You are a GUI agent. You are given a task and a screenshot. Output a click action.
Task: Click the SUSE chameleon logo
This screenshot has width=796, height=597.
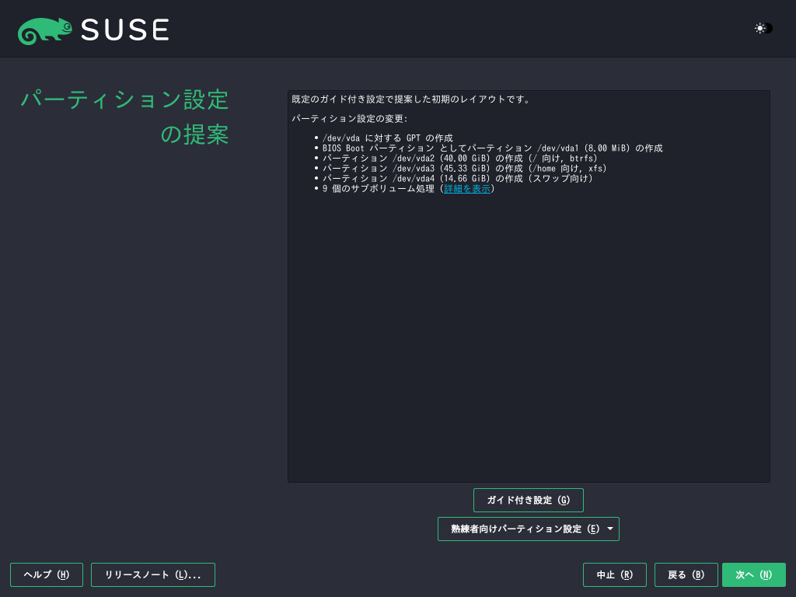pos(45,30)
